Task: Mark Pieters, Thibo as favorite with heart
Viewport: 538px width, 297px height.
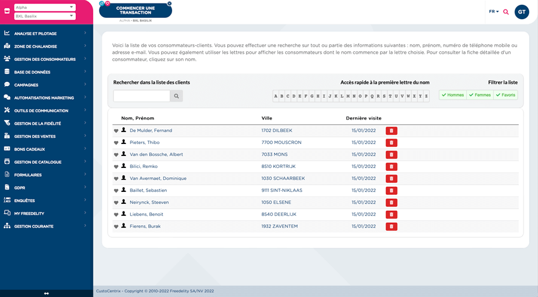Action: coord(117,143)
